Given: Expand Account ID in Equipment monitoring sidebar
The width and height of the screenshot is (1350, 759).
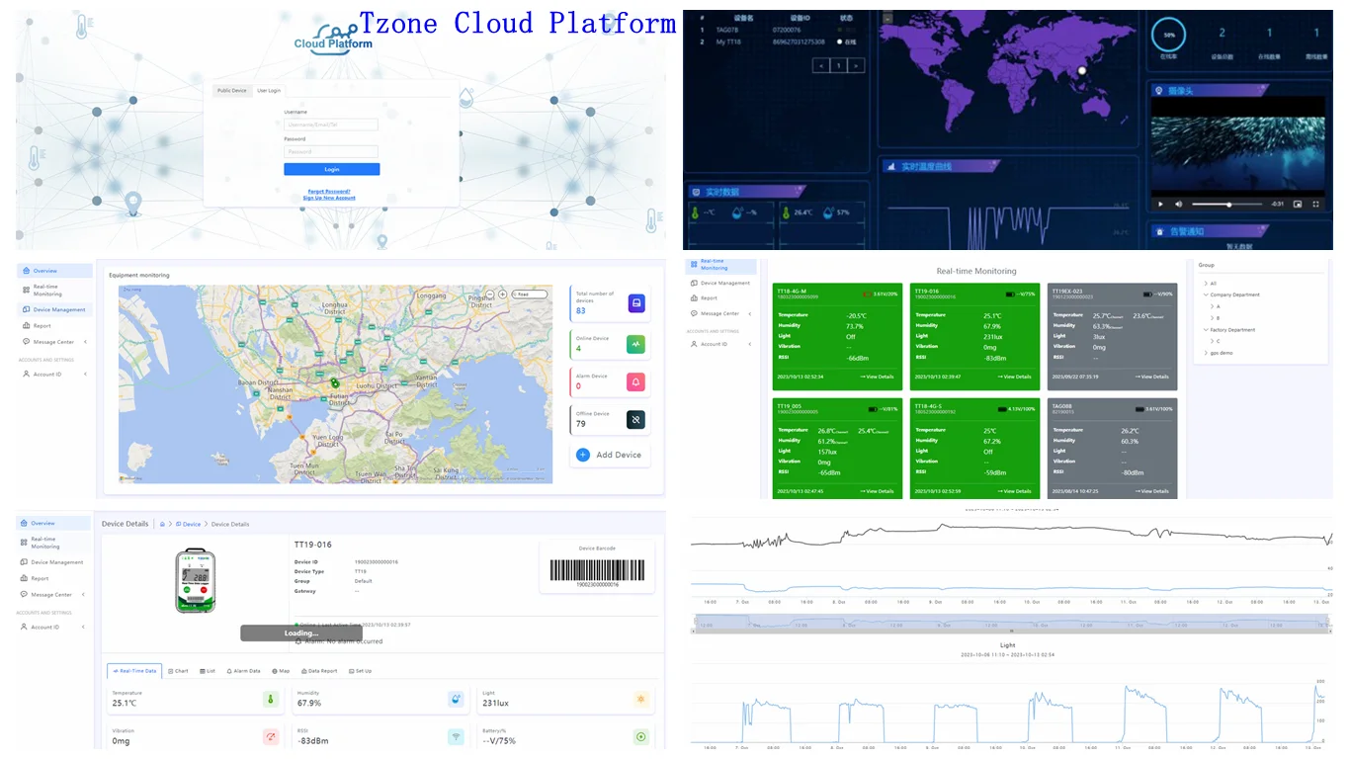Looking at the screenshot, I should 53,374.
